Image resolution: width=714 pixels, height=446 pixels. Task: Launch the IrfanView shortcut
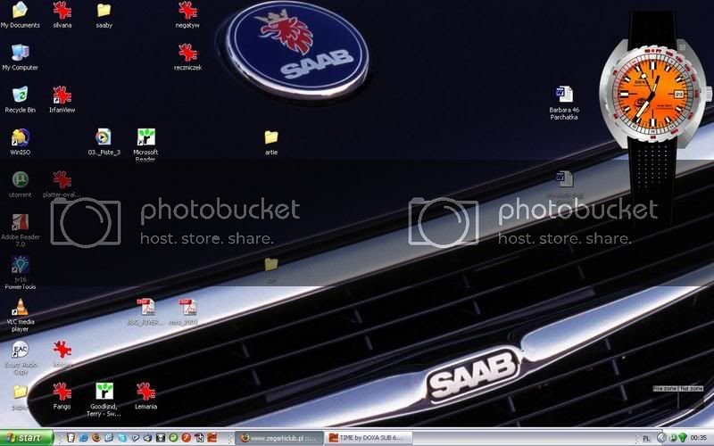point(62,100)
